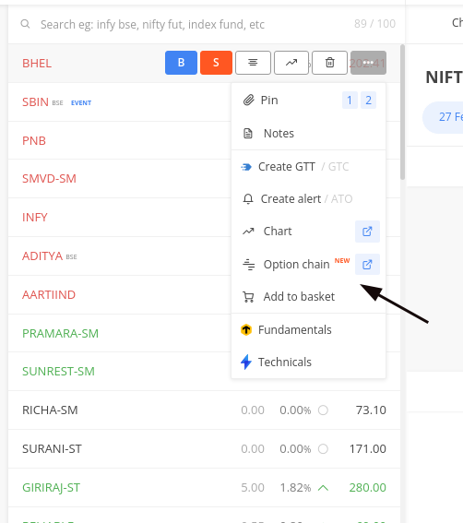Click the paperclip Pin icon
Screen dimensions: 463x523
point(248,100)
